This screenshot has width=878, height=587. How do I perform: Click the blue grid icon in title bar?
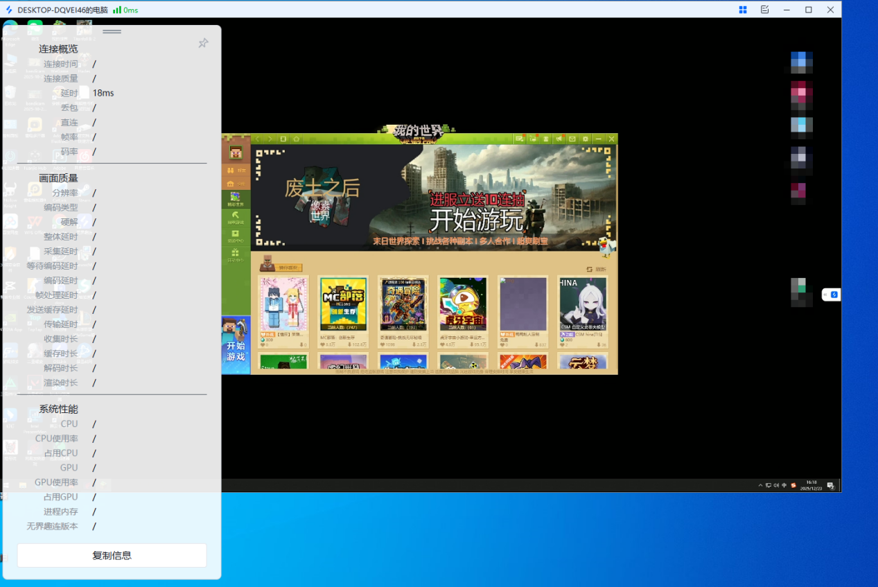click(743, 10)
